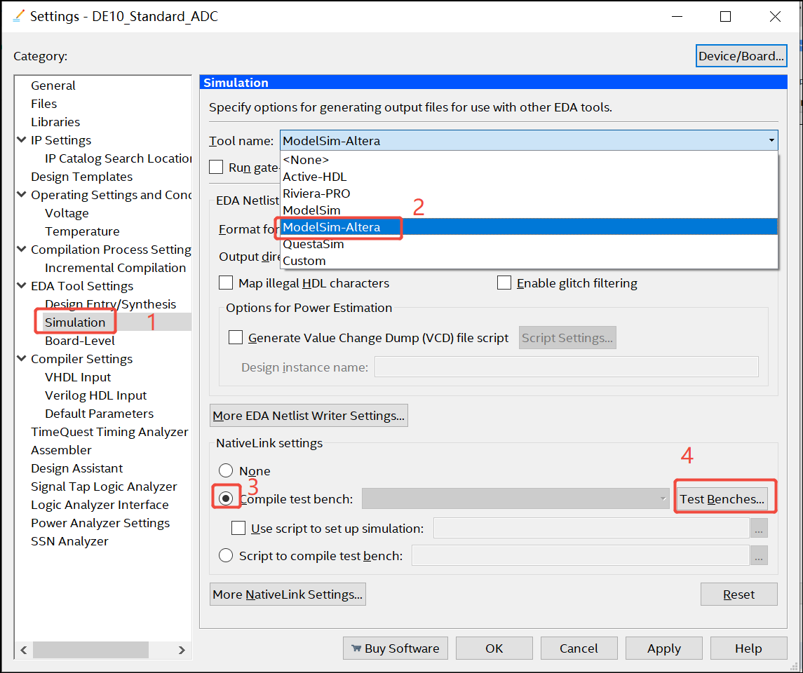
Task: Select Temperature category
Action: pos(82,231)
